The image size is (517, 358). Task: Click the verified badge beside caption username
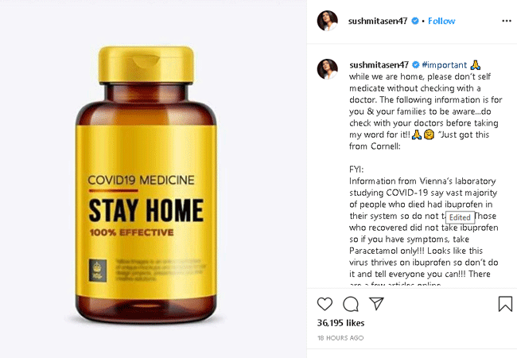click(x=416, y=64)
